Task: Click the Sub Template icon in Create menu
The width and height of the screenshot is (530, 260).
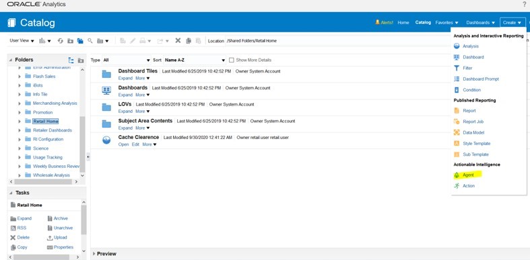Action: pyautogui.click(x=457, y=155)
